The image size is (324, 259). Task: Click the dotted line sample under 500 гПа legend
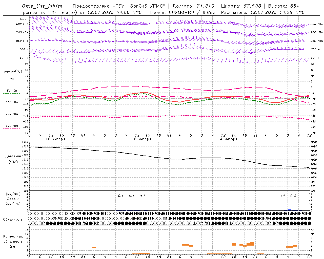[11, 128]
